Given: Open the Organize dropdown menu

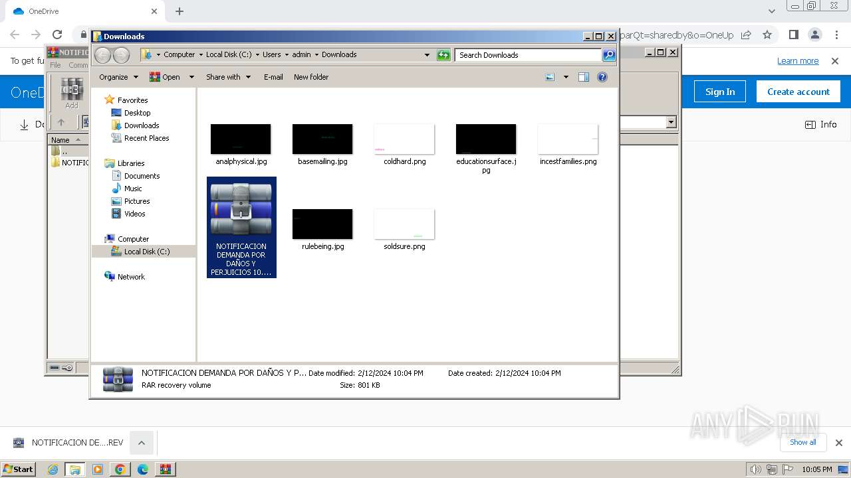Looking at the screenshot, I should click(118, 77).
